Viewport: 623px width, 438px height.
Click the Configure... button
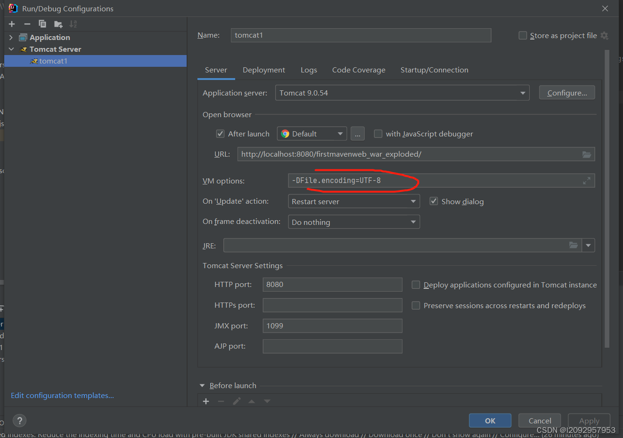pos(567,93)
